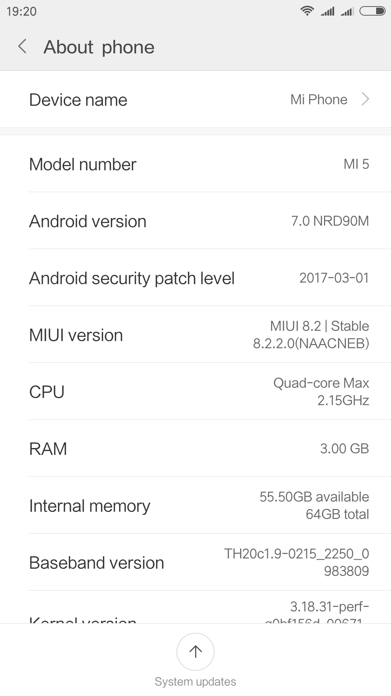This screenshot has height=696, width=391.
Task: Open the Internal memory row
Action: click(195, 506)
